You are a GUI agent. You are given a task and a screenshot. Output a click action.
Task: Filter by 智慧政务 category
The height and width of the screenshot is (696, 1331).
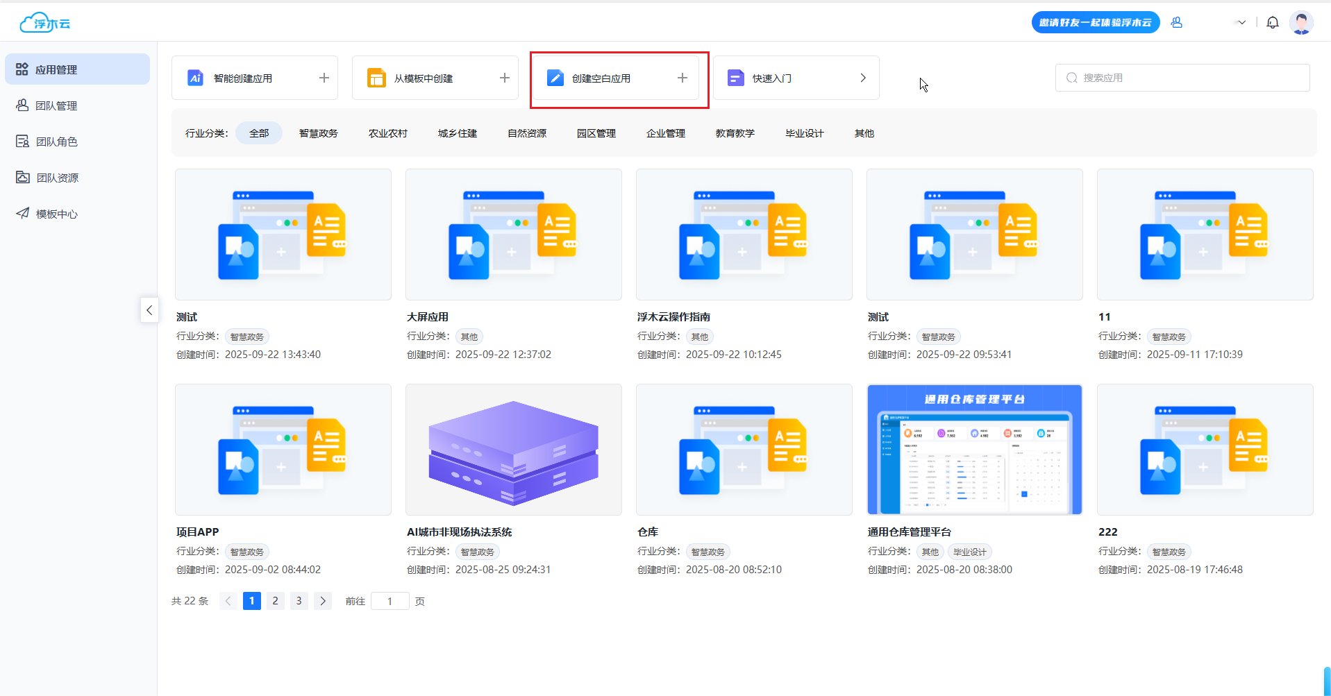point(318,133)
